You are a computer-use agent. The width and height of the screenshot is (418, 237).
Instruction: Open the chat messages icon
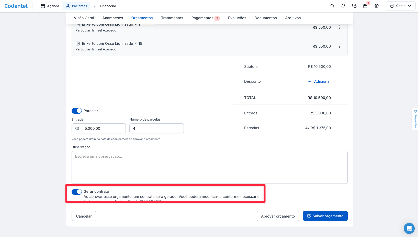click(354, 6)
